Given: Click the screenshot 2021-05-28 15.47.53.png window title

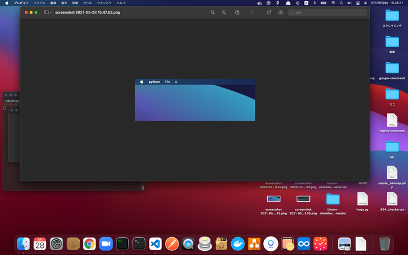Looking at the screenshot, I should point(88,12).
